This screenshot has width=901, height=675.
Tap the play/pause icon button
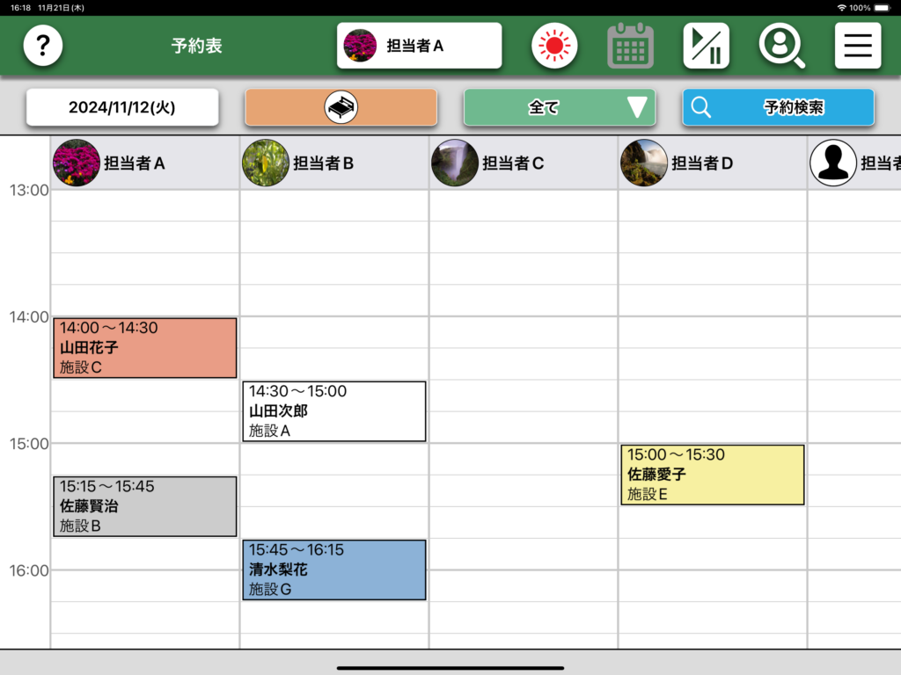pyautogui.click(x=706, y=46)
